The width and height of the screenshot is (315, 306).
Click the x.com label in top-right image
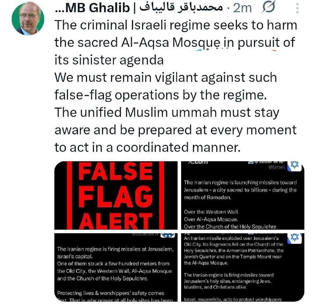pos(198,162)
